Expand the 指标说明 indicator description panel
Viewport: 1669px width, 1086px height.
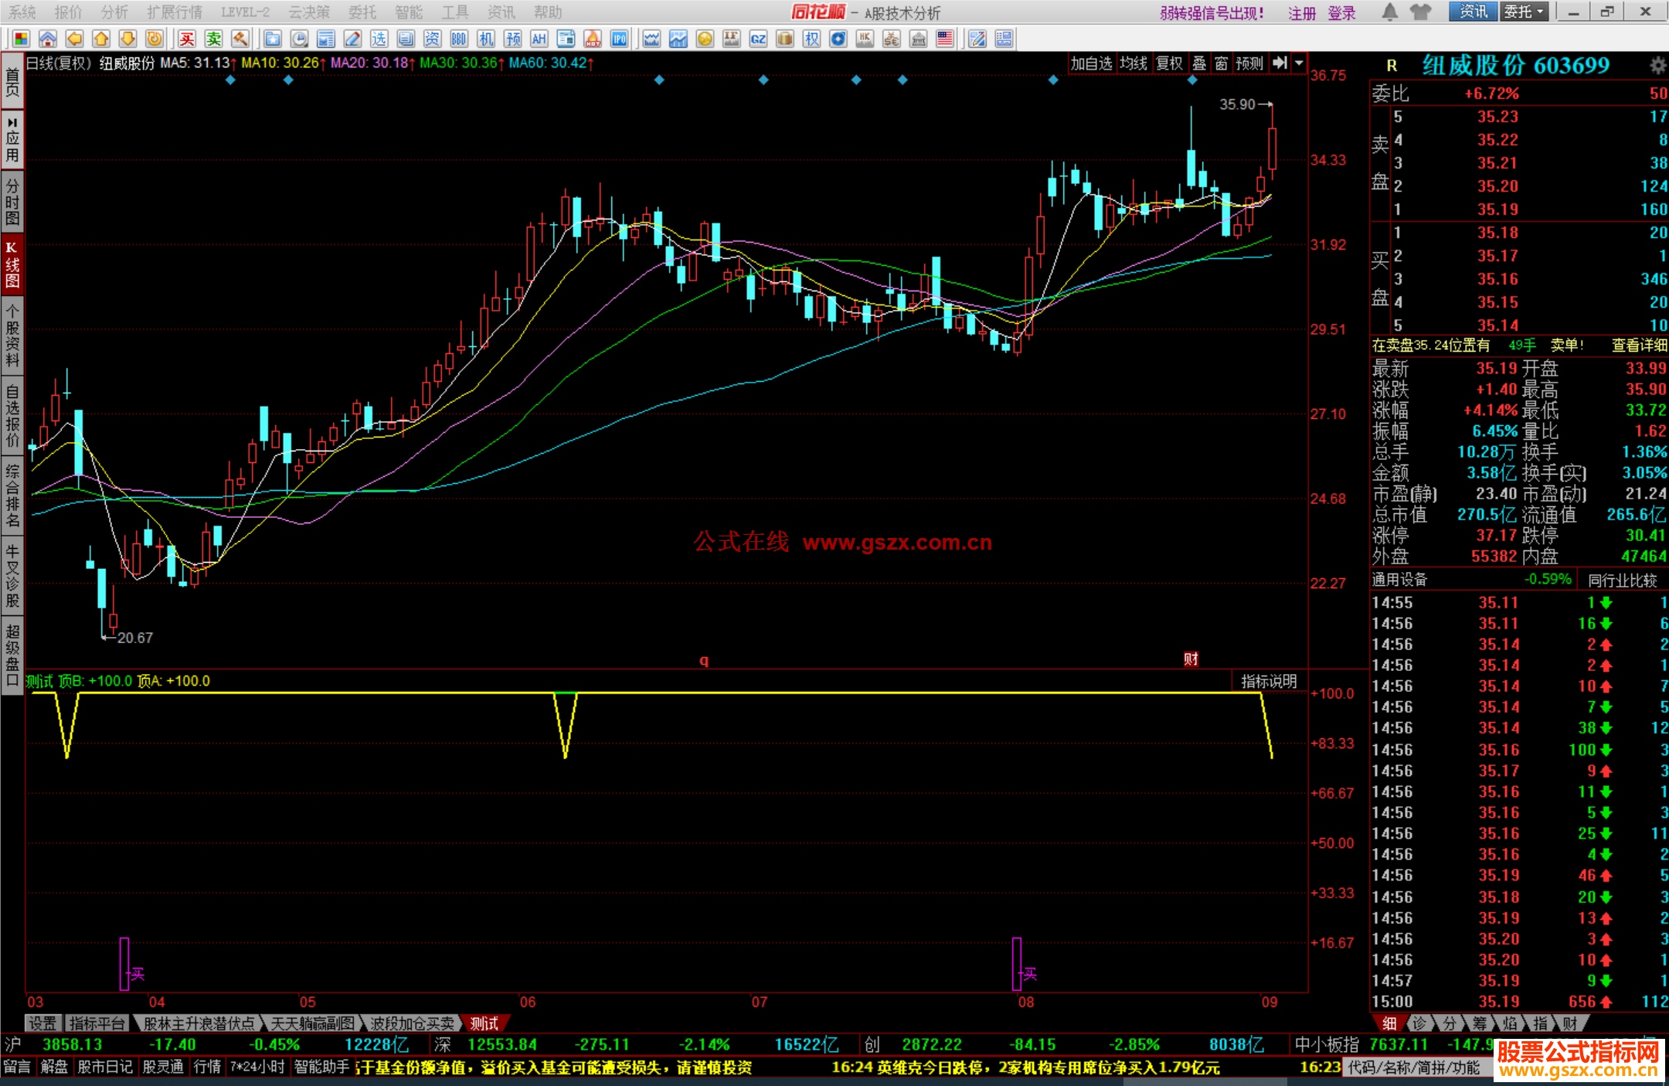[1269, 681]
